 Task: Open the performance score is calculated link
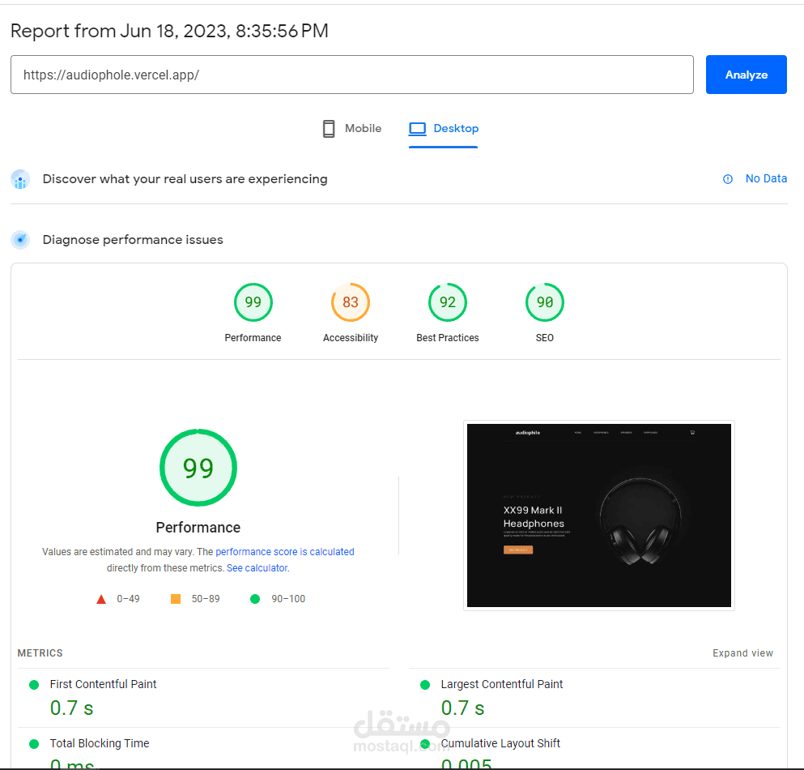pos(284,552)
